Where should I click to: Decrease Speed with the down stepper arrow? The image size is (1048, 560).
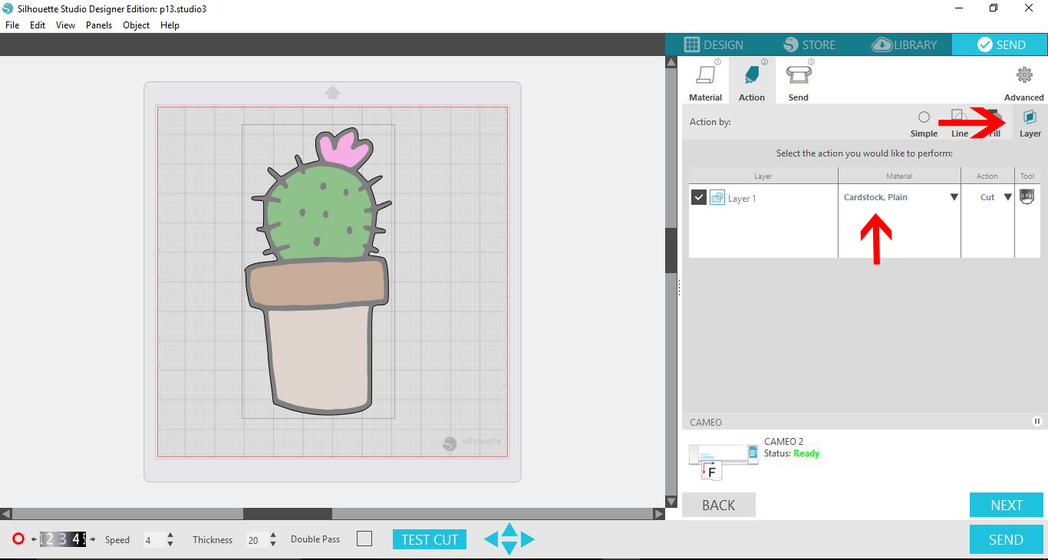(x=170, y=544)
